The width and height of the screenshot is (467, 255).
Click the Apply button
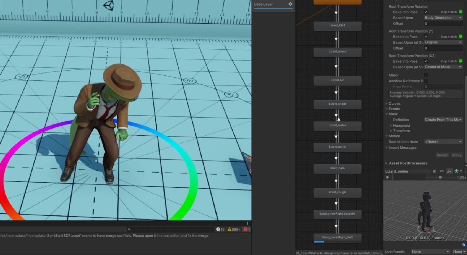tap(456, 155)
